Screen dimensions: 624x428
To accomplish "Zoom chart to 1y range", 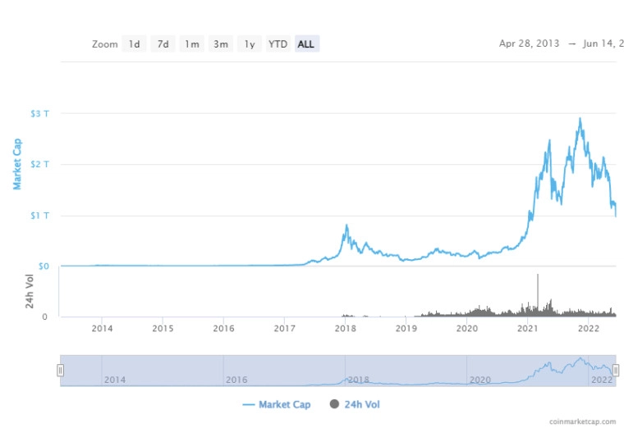I will pos(250,44).
